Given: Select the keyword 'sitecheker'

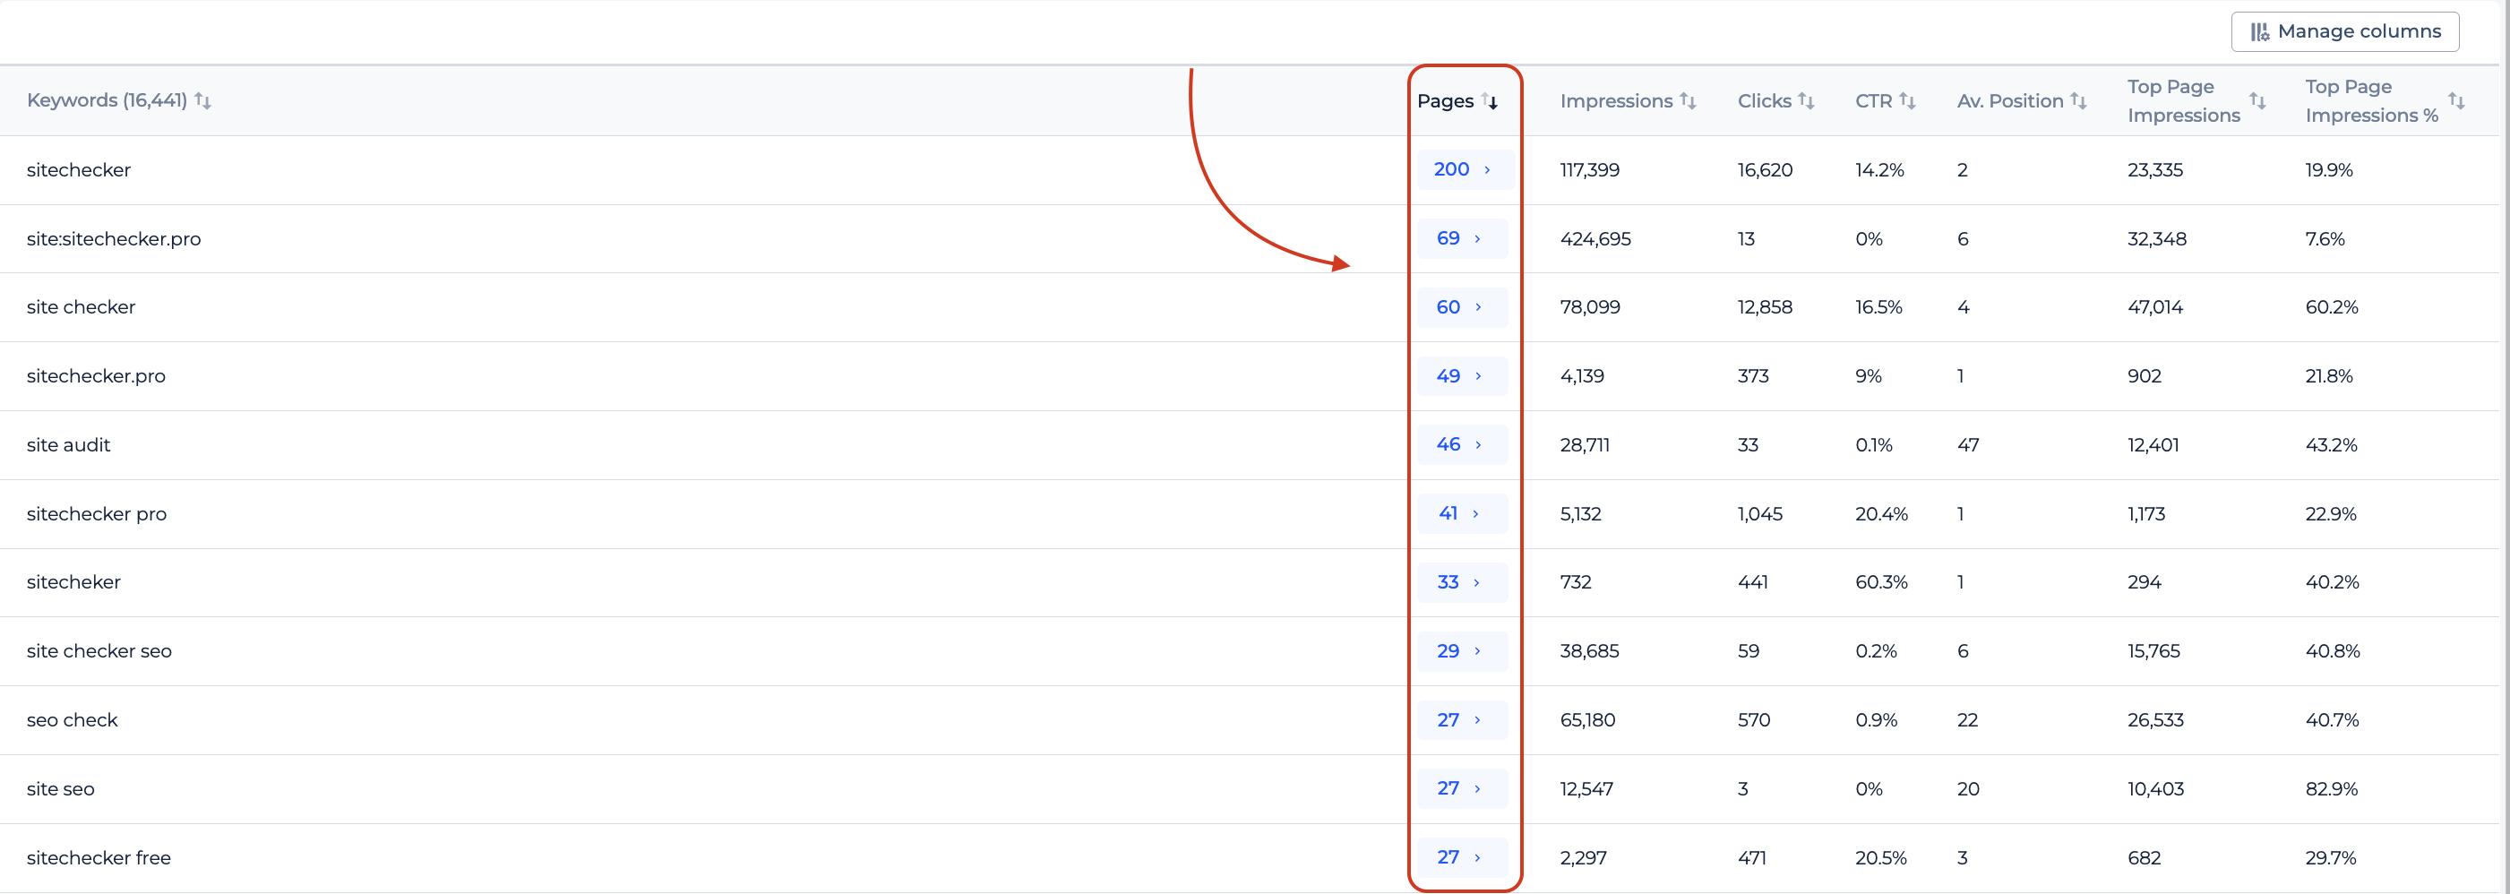Looking at the screenshot, I should pos(73,582).
